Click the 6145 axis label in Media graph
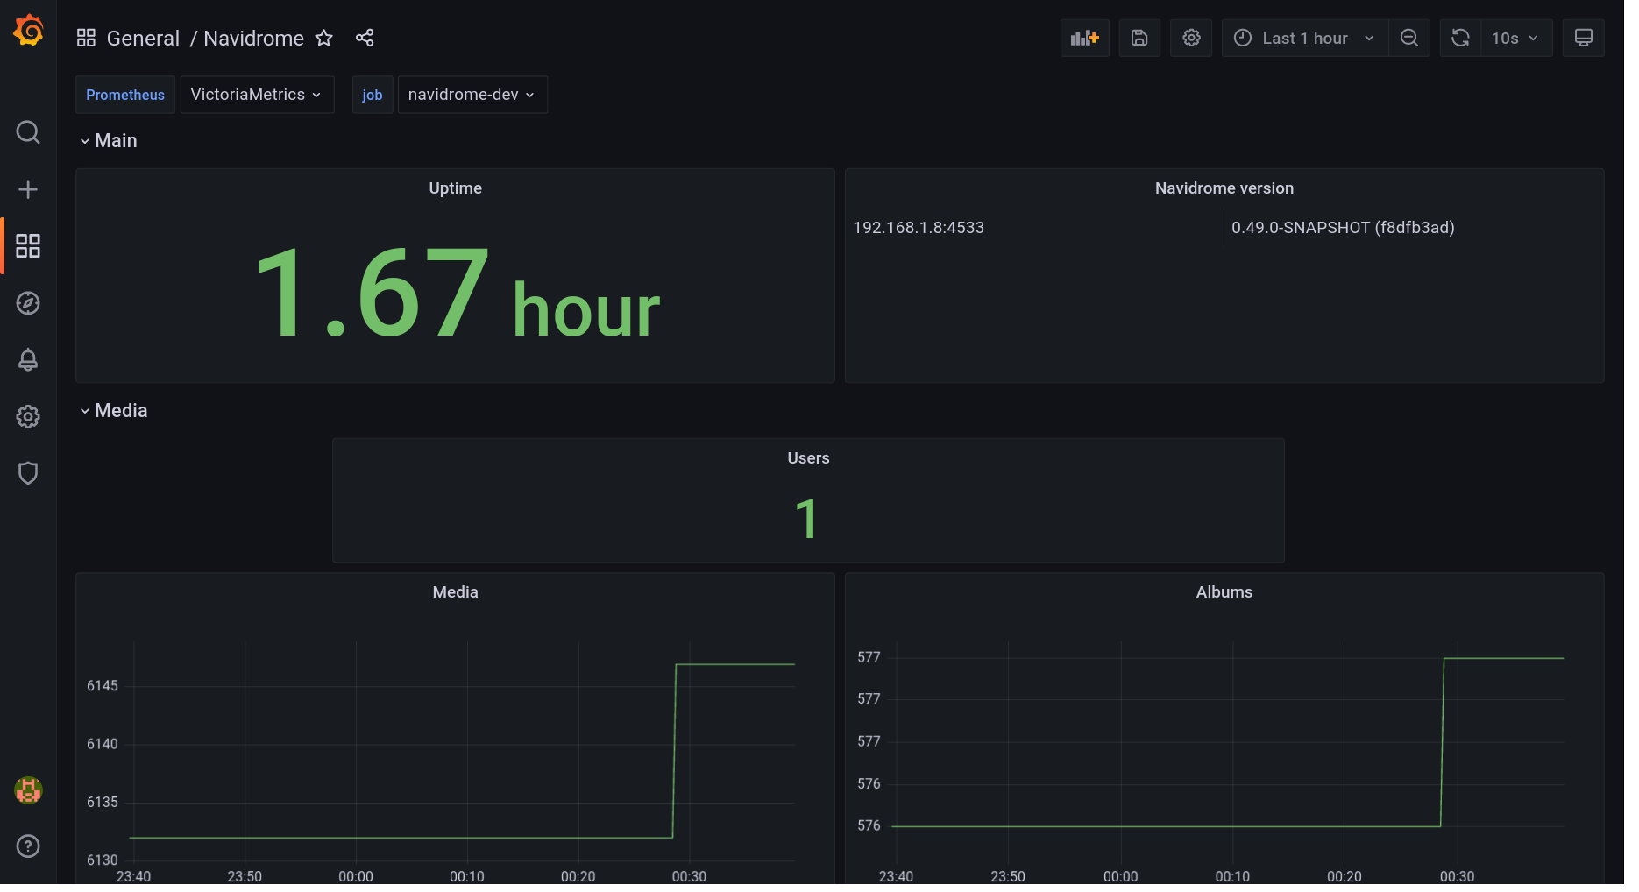1639x892 pixels. coord(103,686)
